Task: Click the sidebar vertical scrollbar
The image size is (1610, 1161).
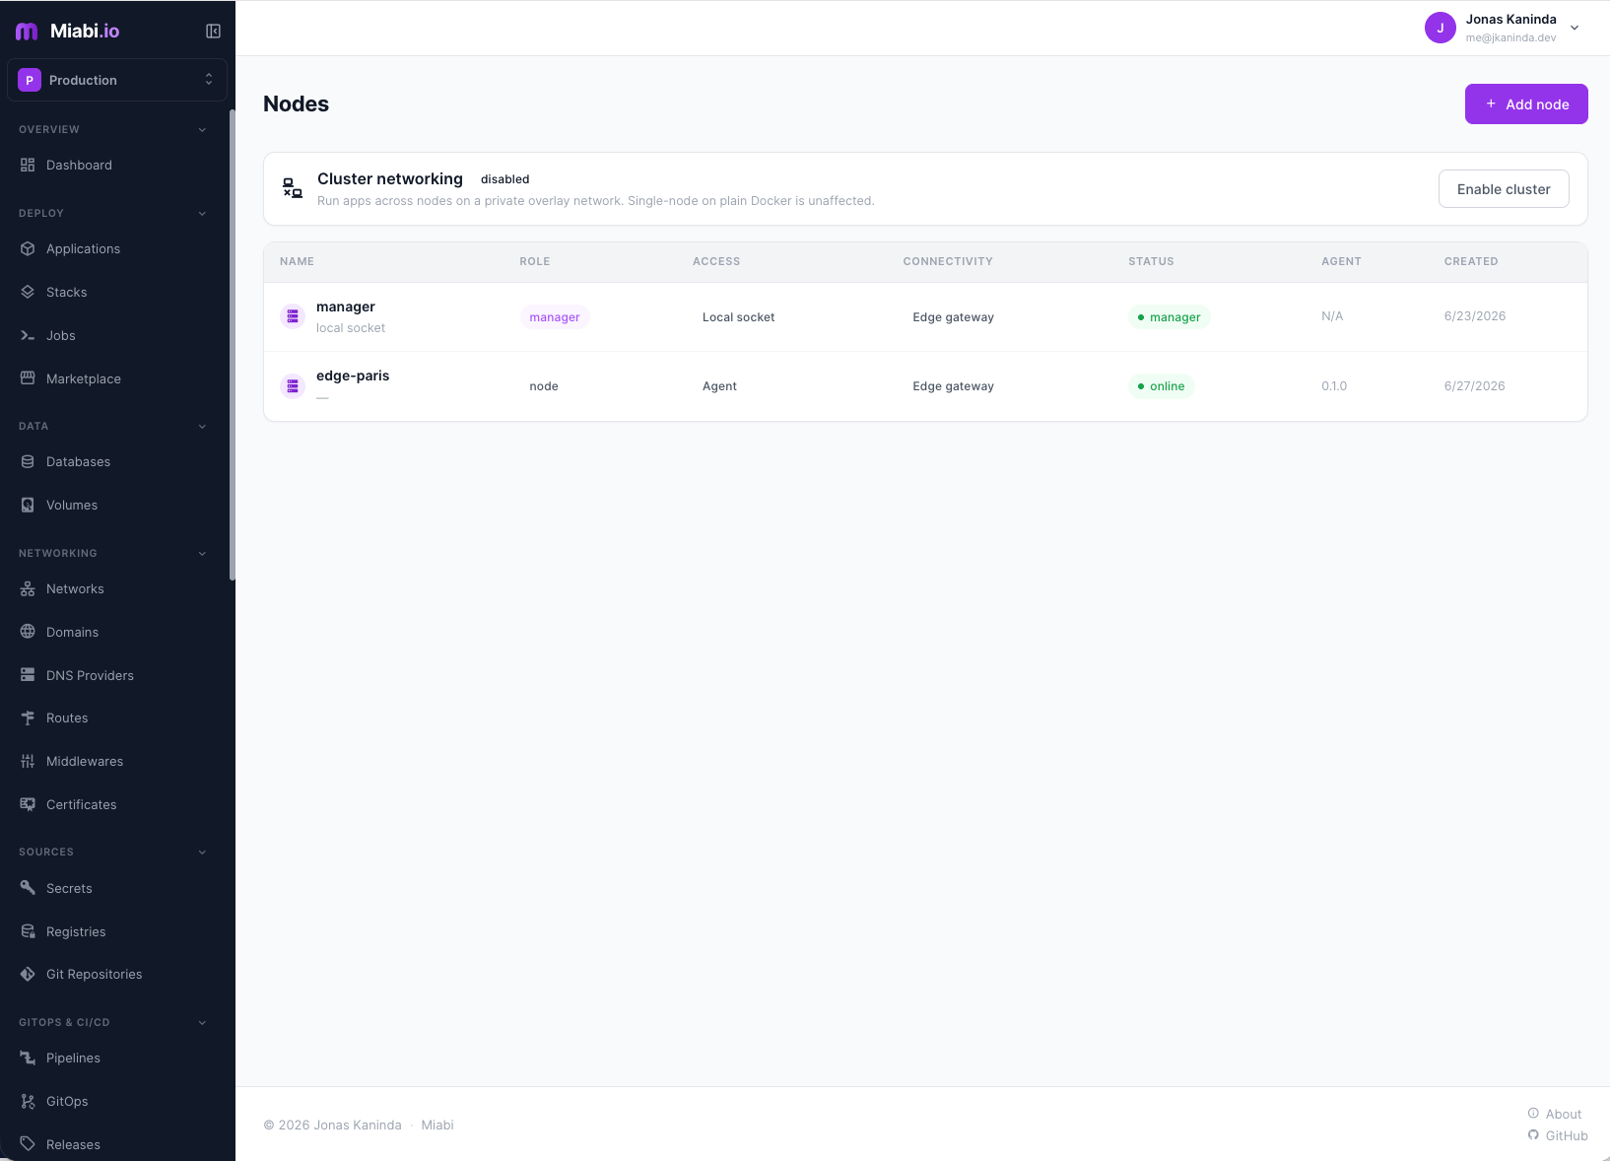Action: [233, 345]
